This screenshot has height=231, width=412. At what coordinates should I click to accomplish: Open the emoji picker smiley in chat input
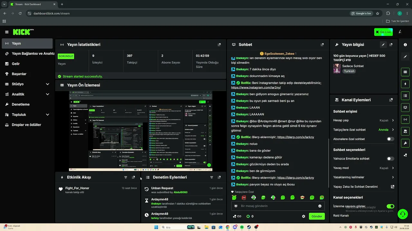320,206
